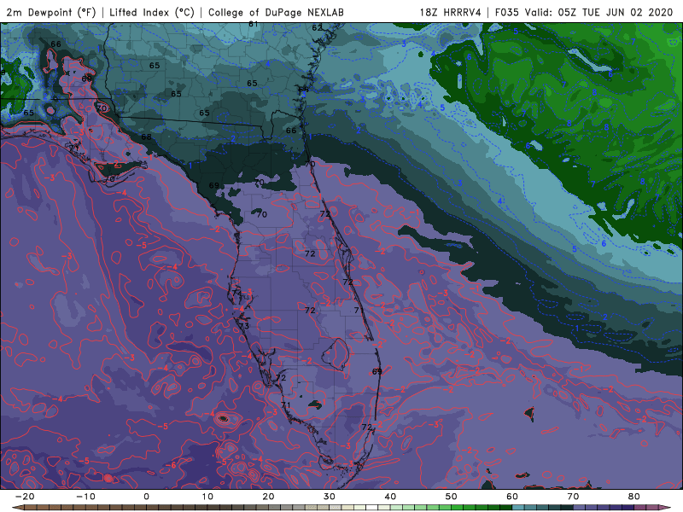The width and height of the screenshot is (683, 512).
Task: Click the '60' color scale label
Action: (x=512, y=497)
